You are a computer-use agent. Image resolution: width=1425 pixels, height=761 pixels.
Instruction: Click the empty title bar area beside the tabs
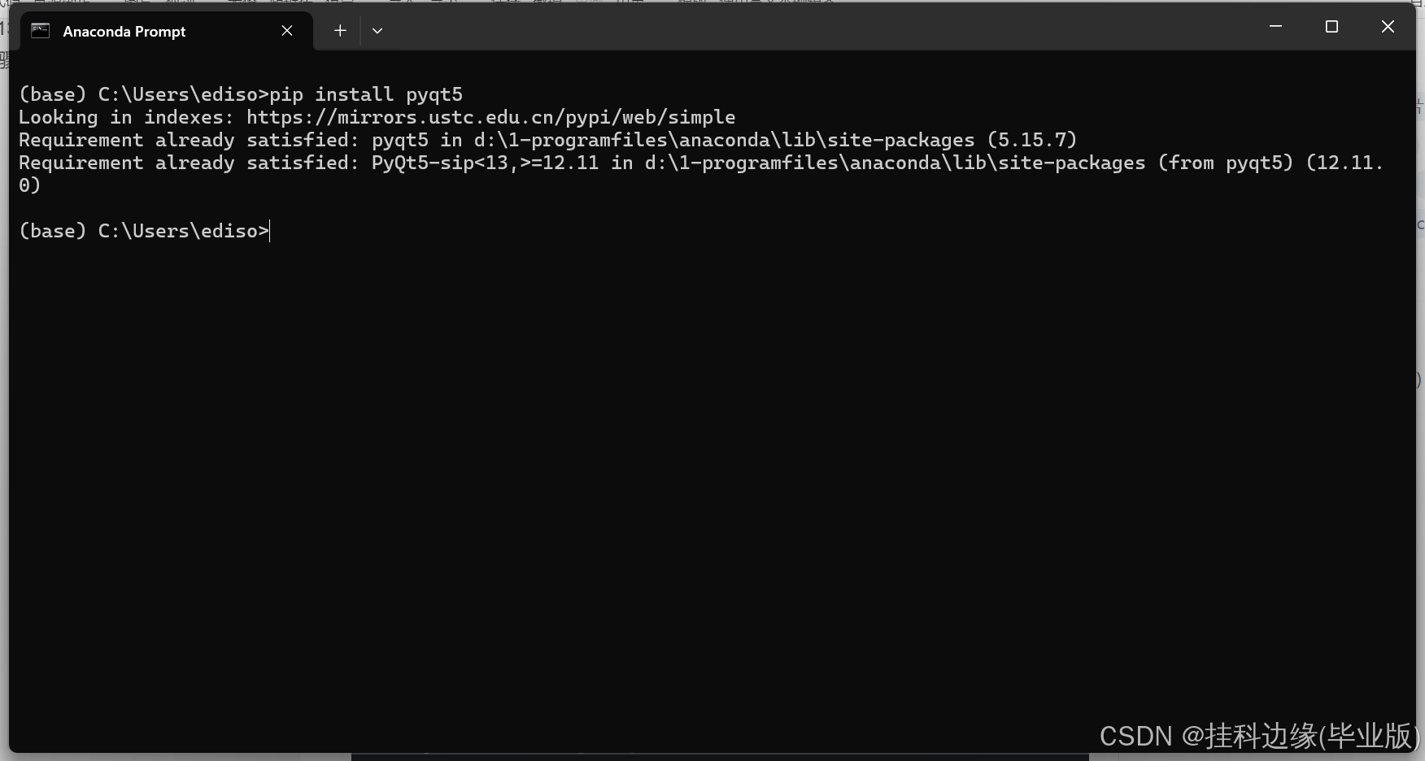(x=813, y=27)
